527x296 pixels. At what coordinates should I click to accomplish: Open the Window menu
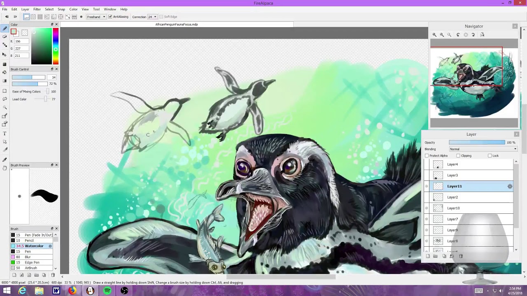coord(110,9)
